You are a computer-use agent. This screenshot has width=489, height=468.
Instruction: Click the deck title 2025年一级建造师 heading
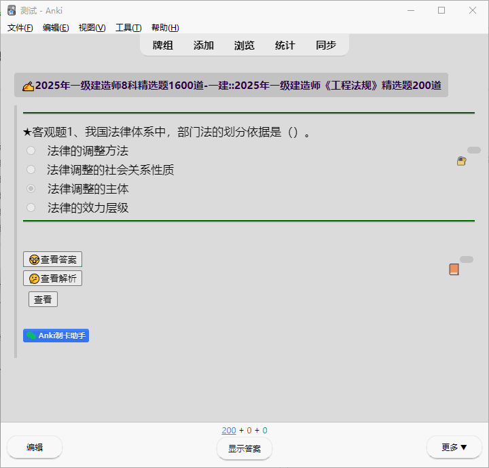pos(238,86)
